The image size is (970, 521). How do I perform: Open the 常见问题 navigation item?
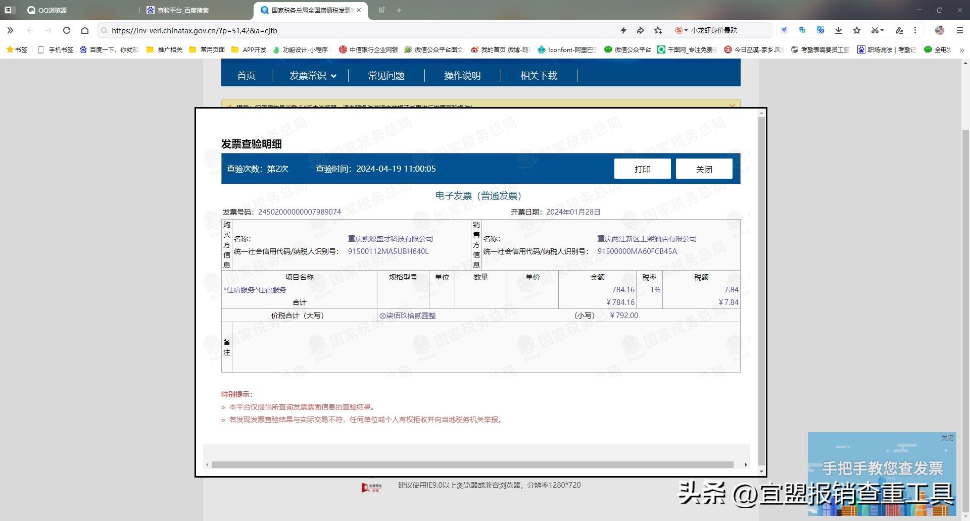point(386,76)
